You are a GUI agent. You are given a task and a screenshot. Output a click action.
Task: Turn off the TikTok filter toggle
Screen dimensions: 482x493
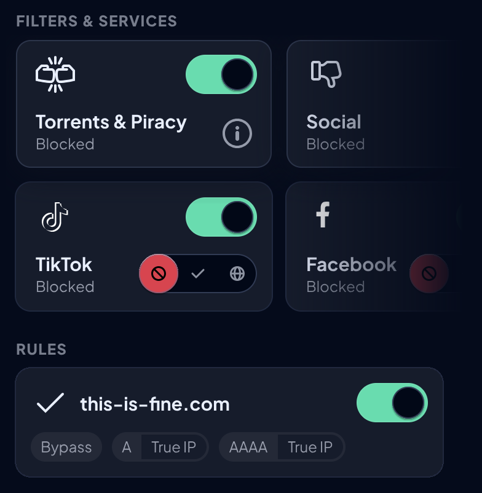(221, 217)
